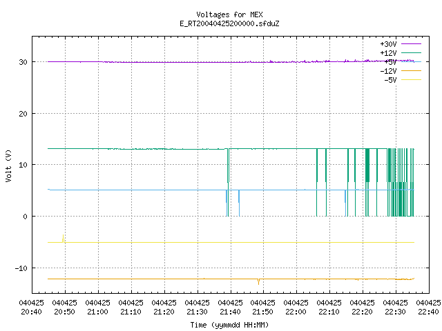Click the x-axis label 22:40

pos(428,312)
